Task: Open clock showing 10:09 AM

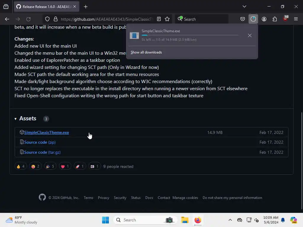Action: click(271, 220)
